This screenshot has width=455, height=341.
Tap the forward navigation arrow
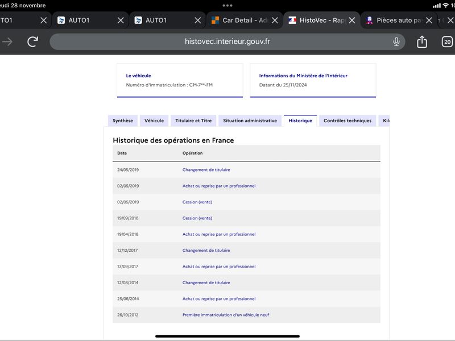point(7,41)
